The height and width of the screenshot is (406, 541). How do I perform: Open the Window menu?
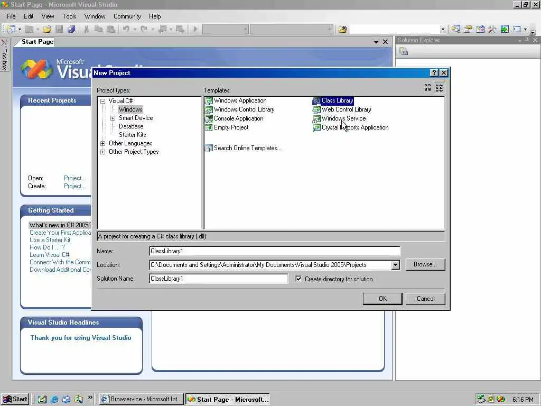[95, 16]
